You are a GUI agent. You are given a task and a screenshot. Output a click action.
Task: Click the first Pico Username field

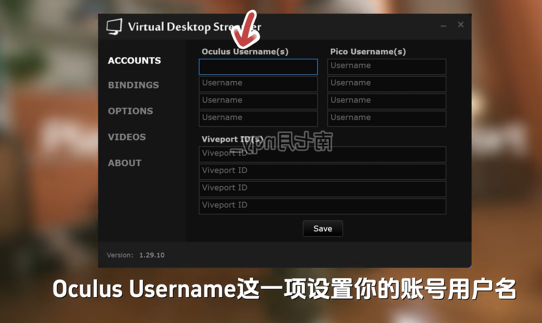click(387, 67)
